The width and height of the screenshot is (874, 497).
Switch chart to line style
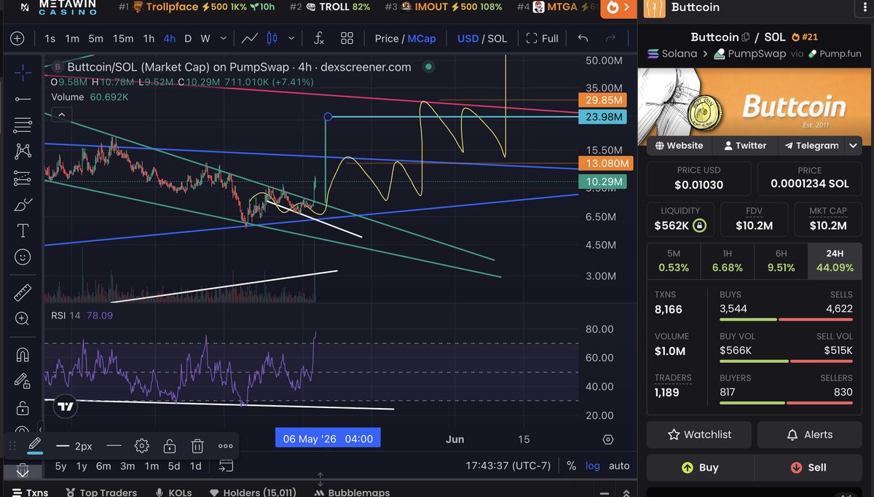250,39
